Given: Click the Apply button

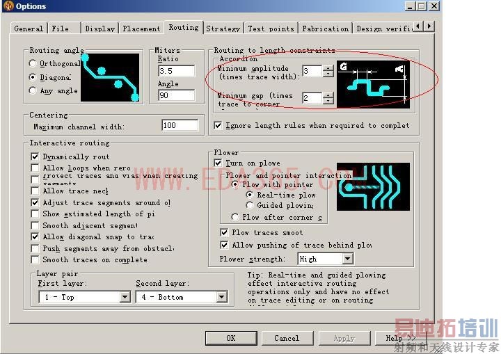Looking at the screenshot, I should point(344,338).
